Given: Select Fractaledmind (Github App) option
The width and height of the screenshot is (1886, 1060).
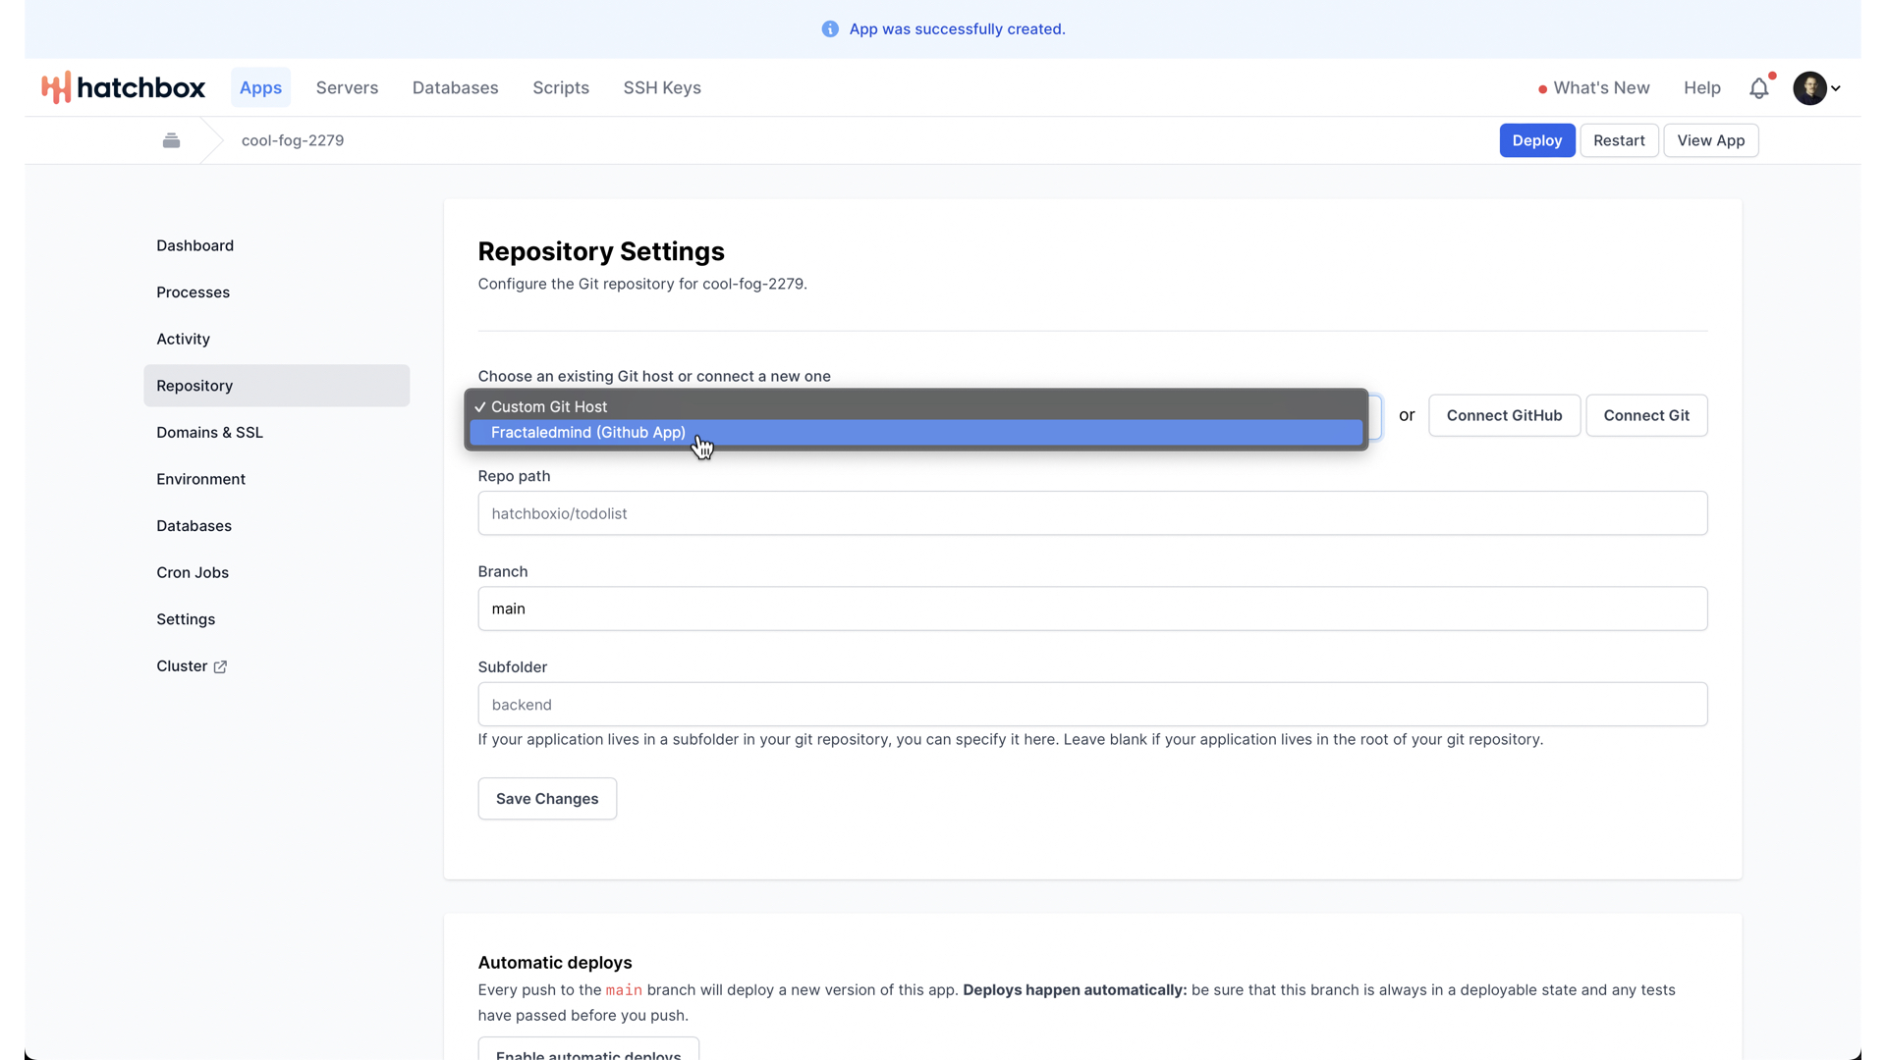Looking at the screenshot, I should click(x=588, y=433).
